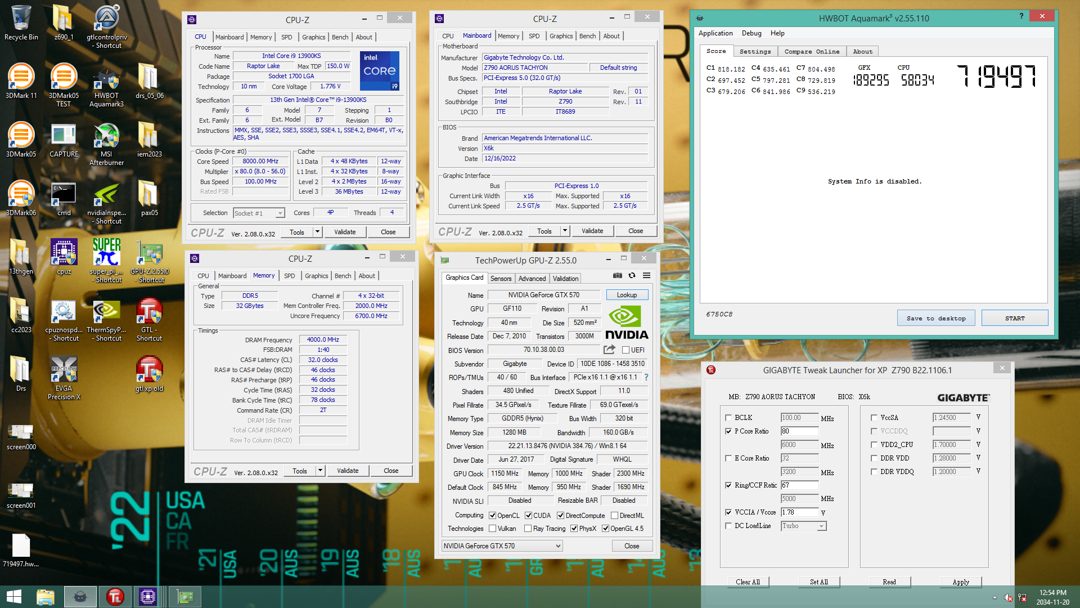The height and width of the screenshot is (608, 1080).
Task: Open the Bench tab in CPU-Z Mainboard window
Action: click(x=587, y=36)
